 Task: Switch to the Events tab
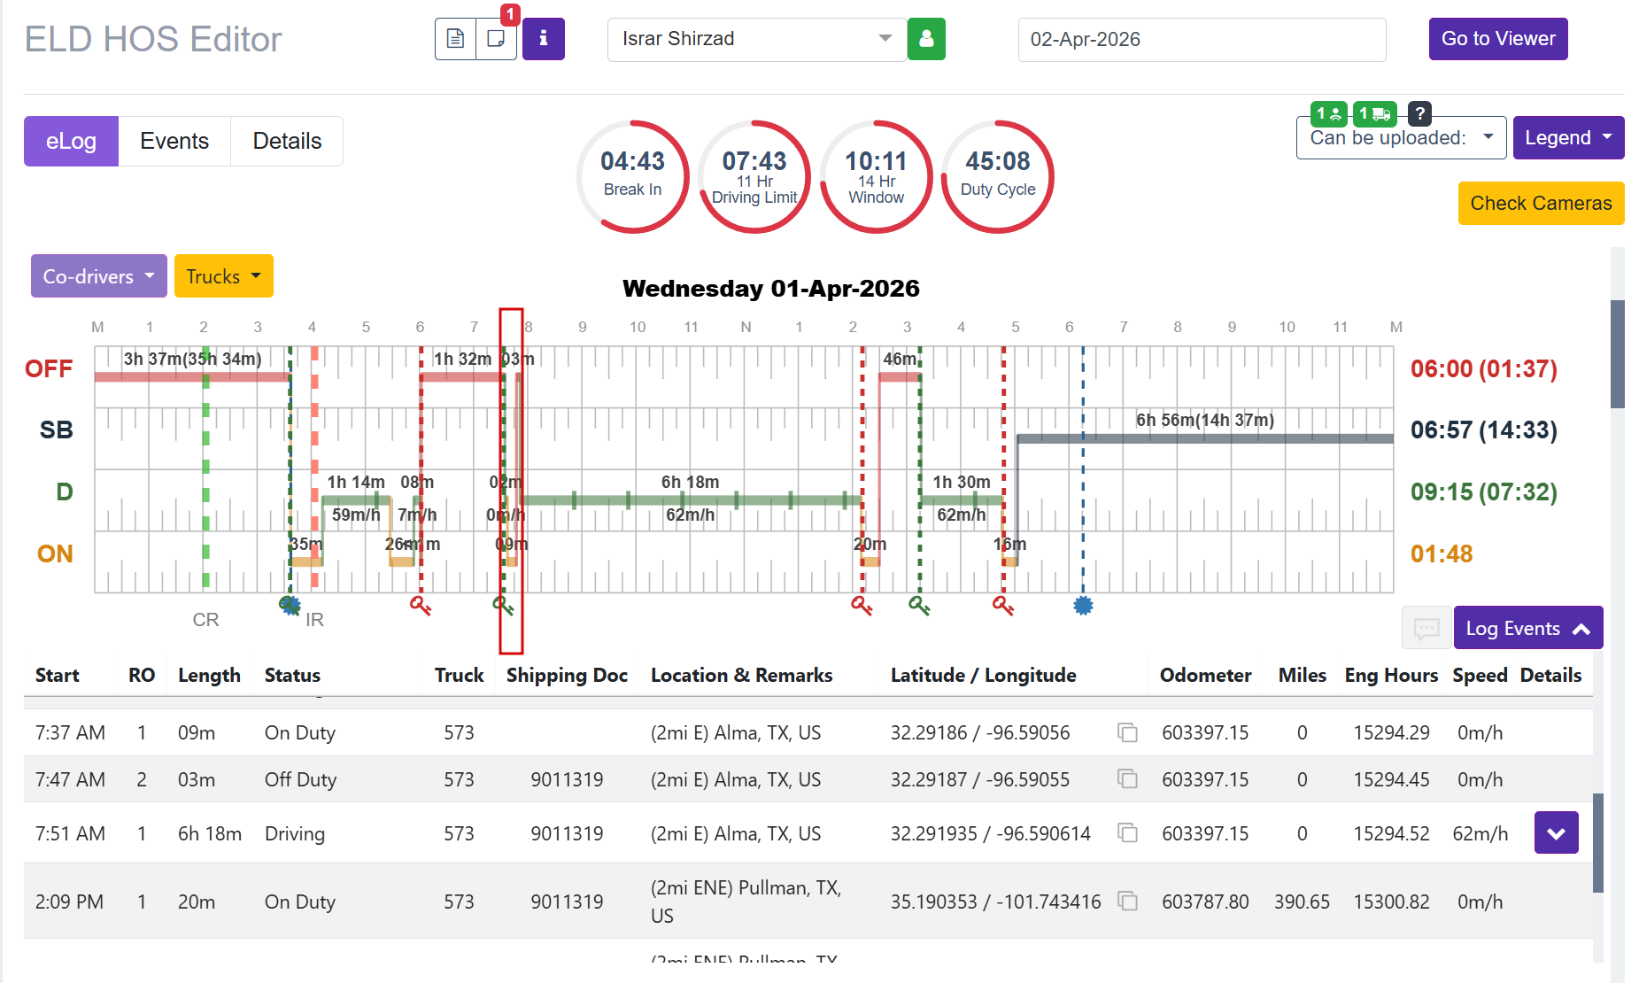click(x=174, y=141)
